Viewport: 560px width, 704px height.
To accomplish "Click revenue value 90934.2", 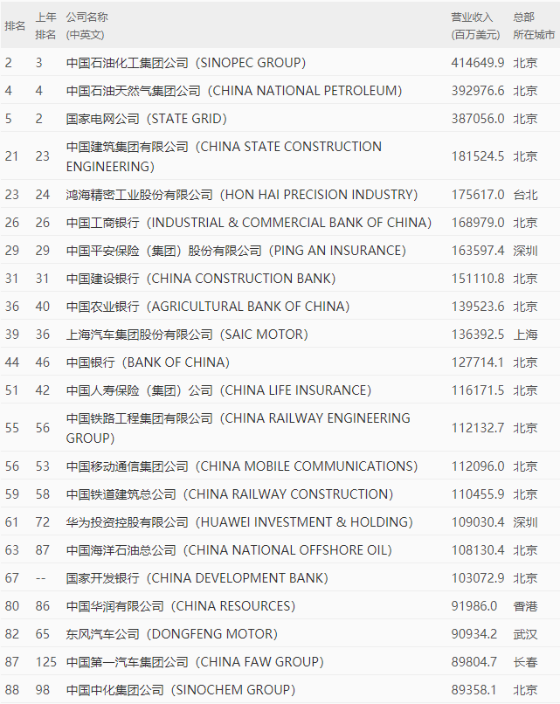I will pyautogui.click(x=474, y=633).
